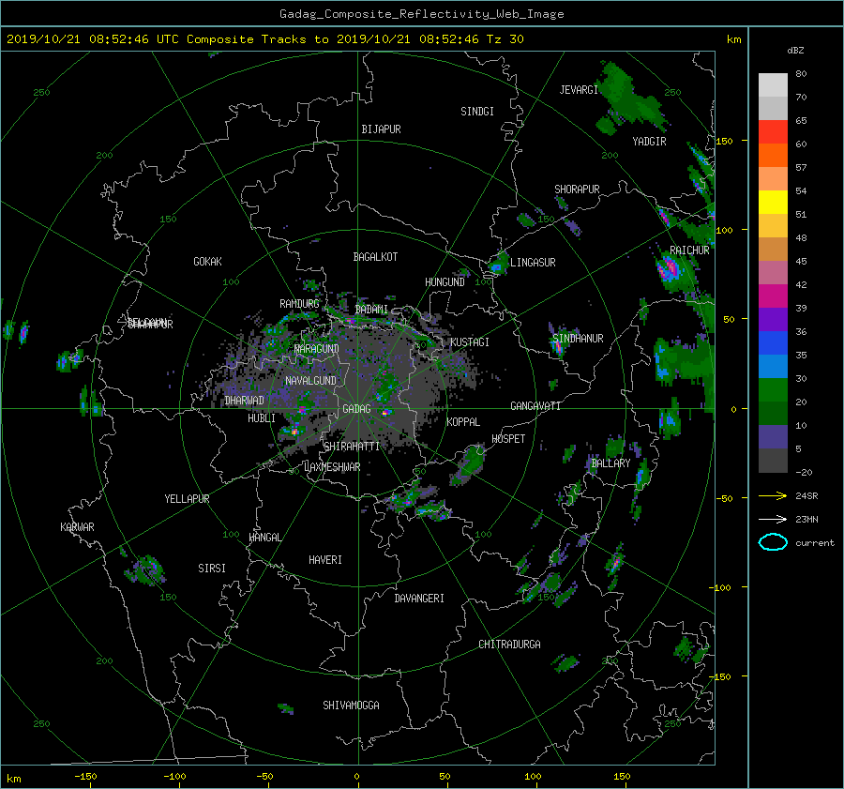Click the DAVANGERI city label
This screenshot has height=789, width=844.
point(419,599)
